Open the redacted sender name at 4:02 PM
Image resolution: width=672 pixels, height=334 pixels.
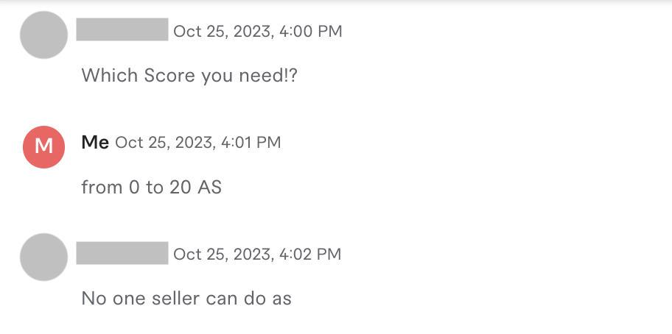(122, 253)
